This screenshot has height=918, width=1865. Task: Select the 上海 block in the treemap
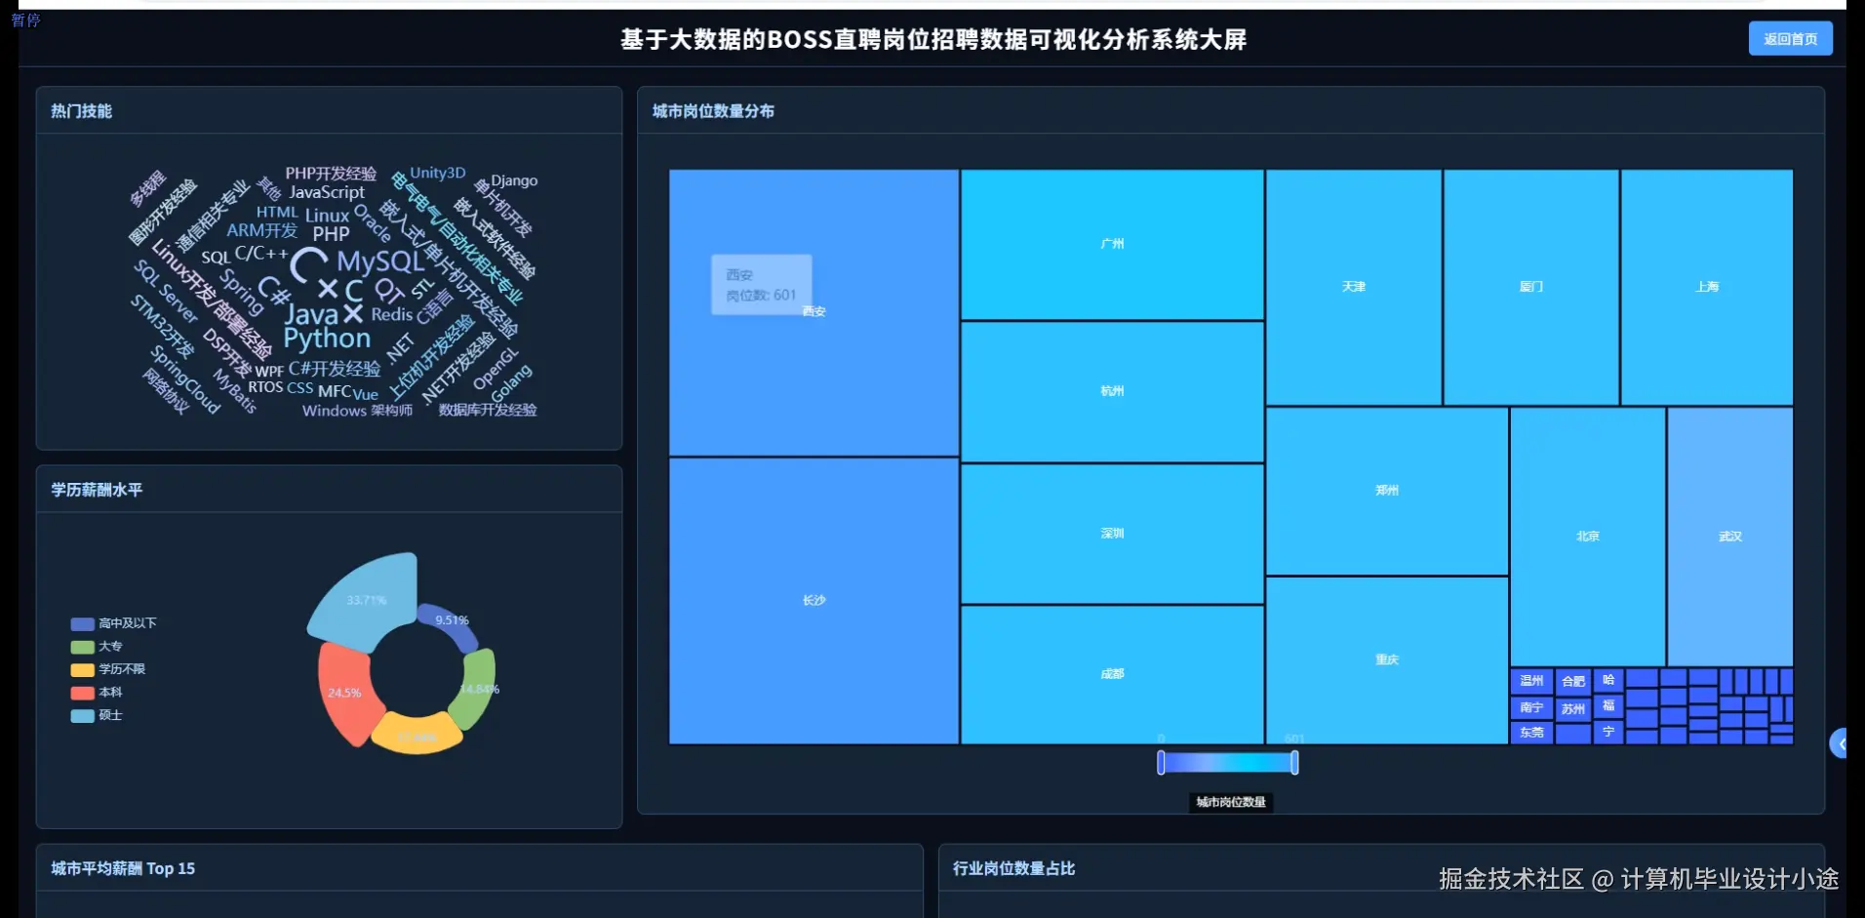click(x=1707, y=286)
